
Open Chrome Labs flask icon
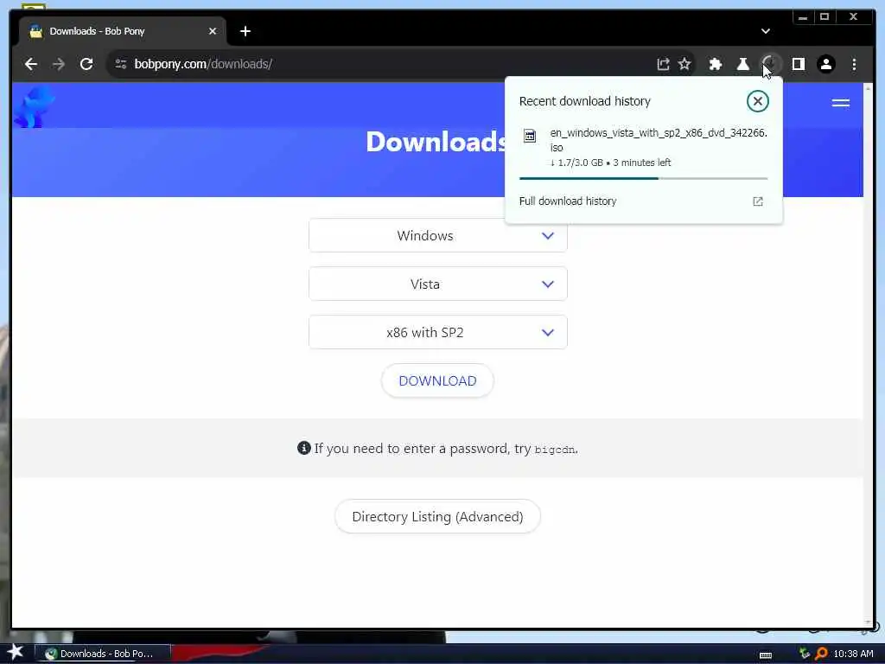point(743,64)
